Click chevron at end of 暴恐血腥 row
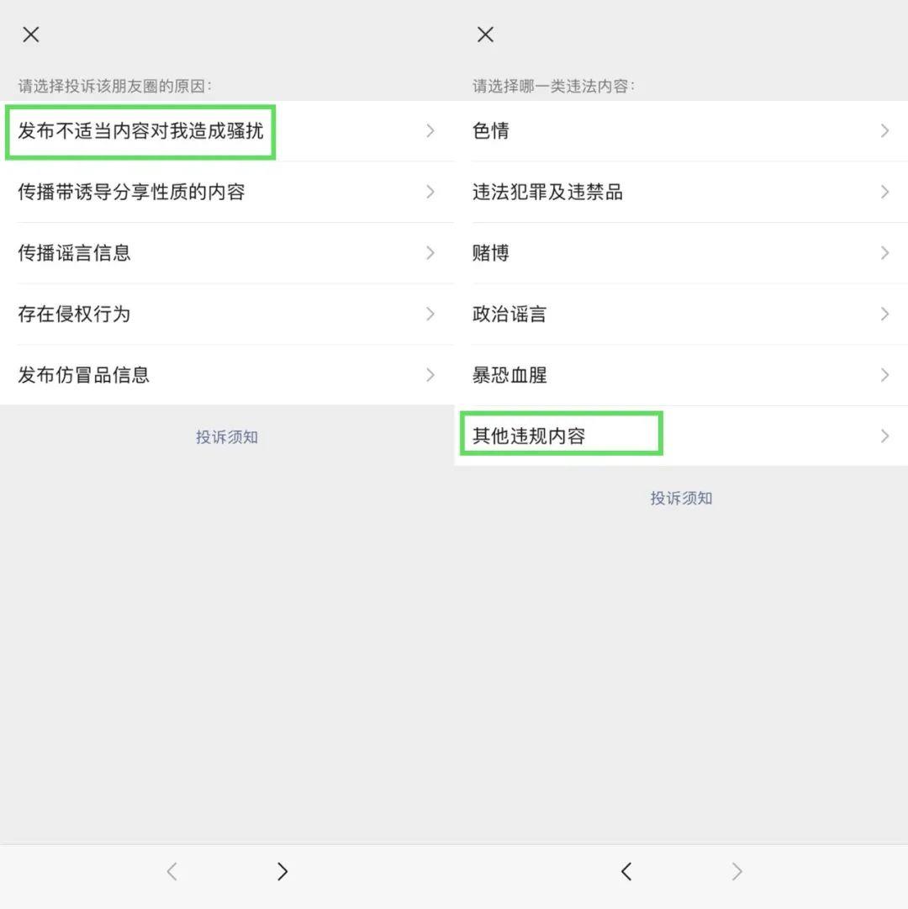Viewport: 908px width, 909px height. tap(884, 375)
